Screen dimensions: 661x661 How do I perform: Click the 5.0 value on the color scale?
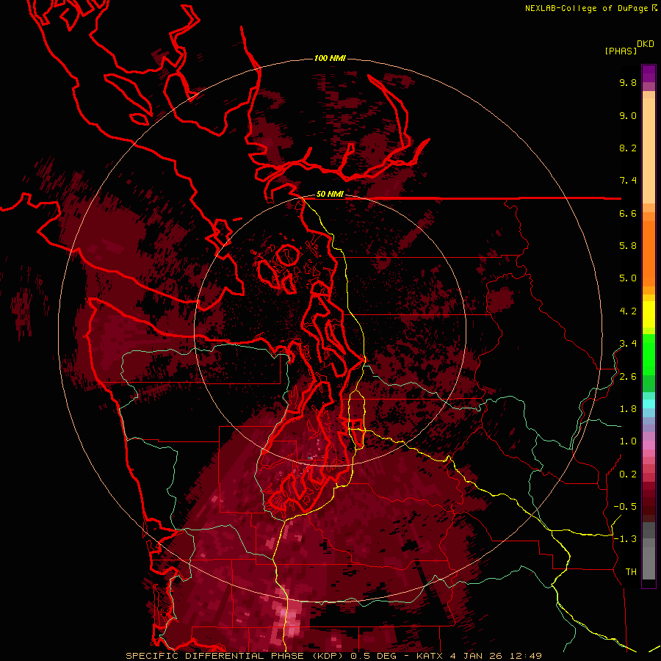628,278
